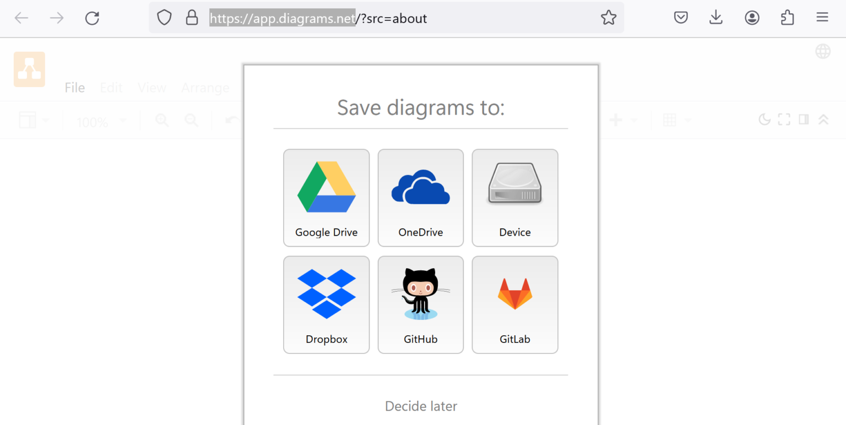Enable dark mode via the moon icon
Image resolution: width=846 pixels, height=425 pixels.
(x=764, y=119)
